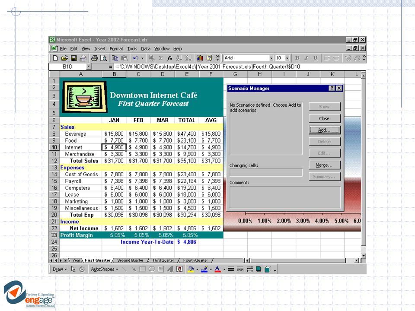The height and width of the screenshot is (311, 415).
Task: Select cell with Income Year-To-Date $ 4,806
Action: pos(187,242)
